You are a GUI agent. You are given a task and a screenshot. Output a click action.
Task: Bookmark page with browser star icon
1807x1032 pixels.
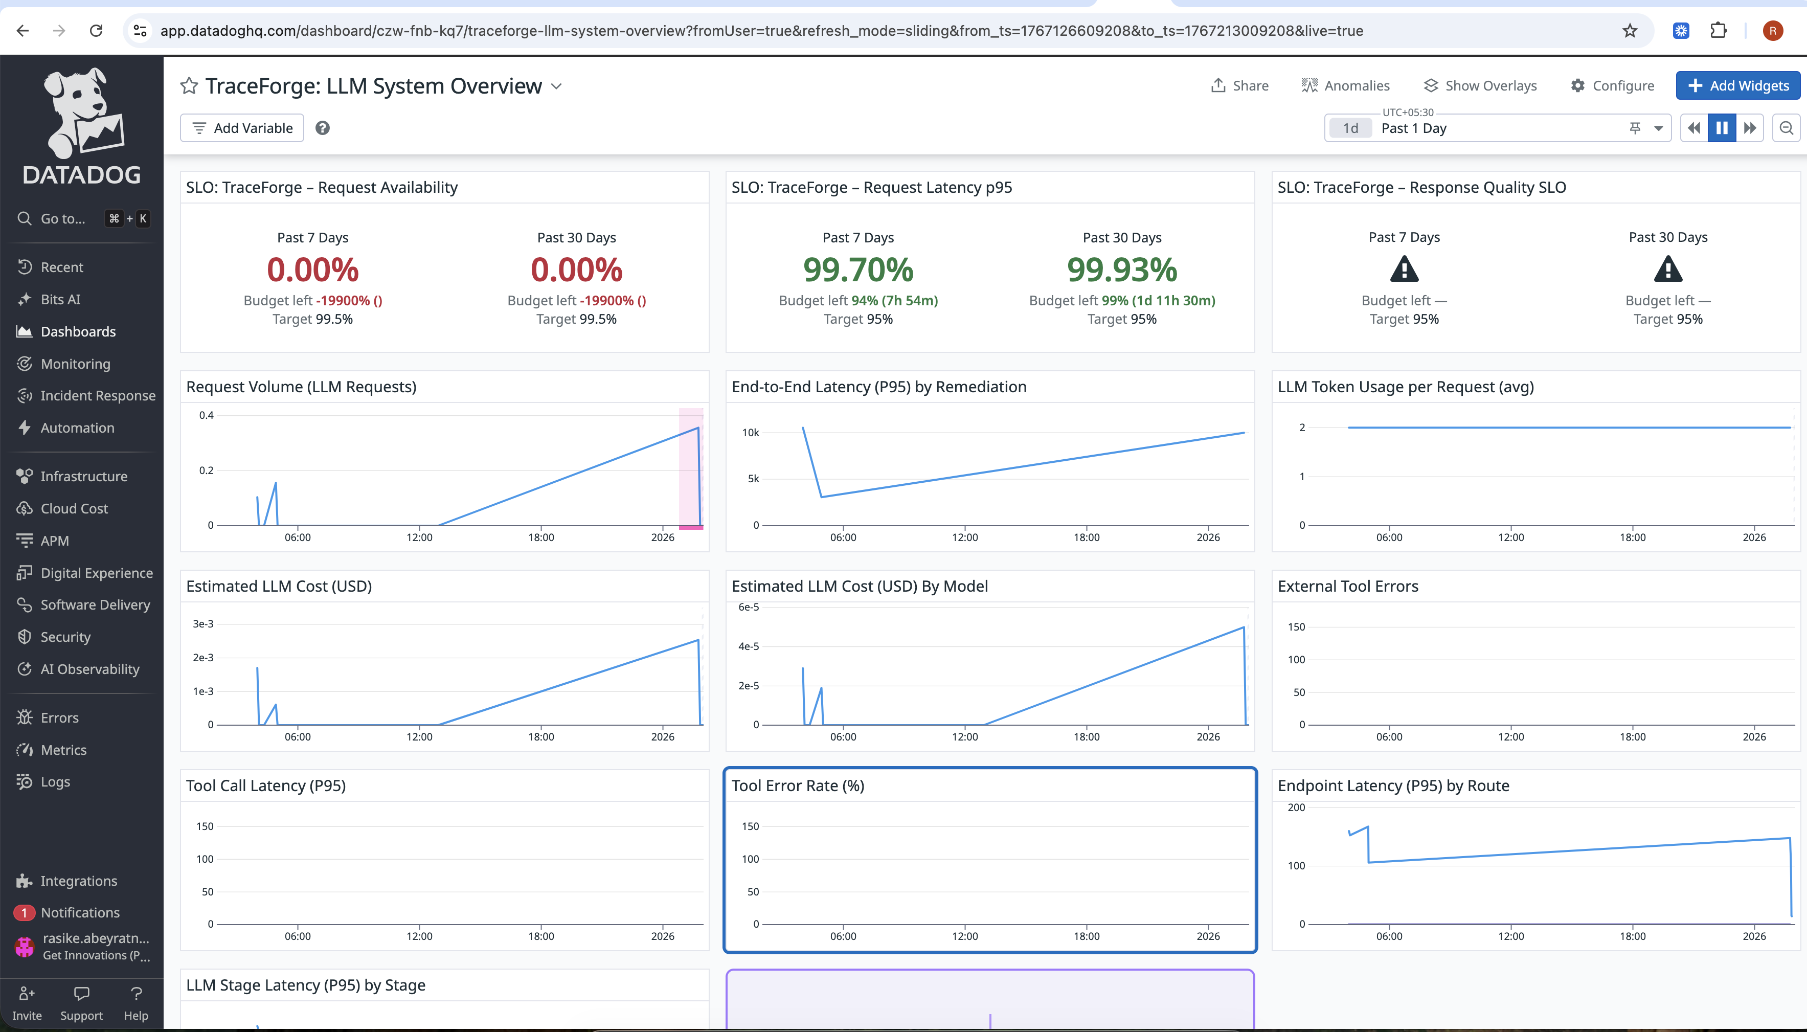click(1630, 31)
